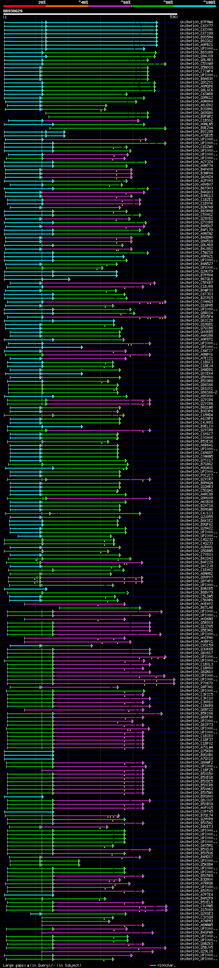Screen dimensions: 219x968
Task: Select hit UniRef100_Q94JX9
Action: (x=196, y=56)
